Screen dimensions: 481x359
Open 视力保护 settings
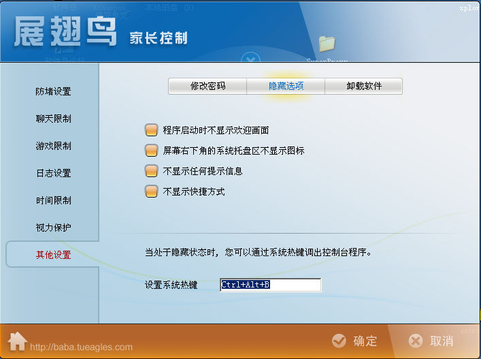[x=53, y=228]
